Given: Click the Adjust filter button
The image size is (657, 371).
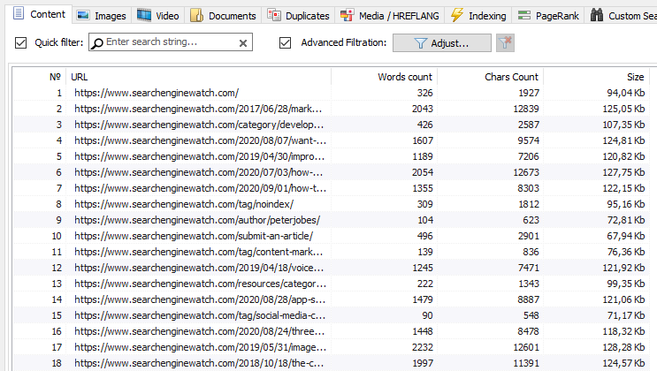Looking at the screenshot, I should 441,43.
